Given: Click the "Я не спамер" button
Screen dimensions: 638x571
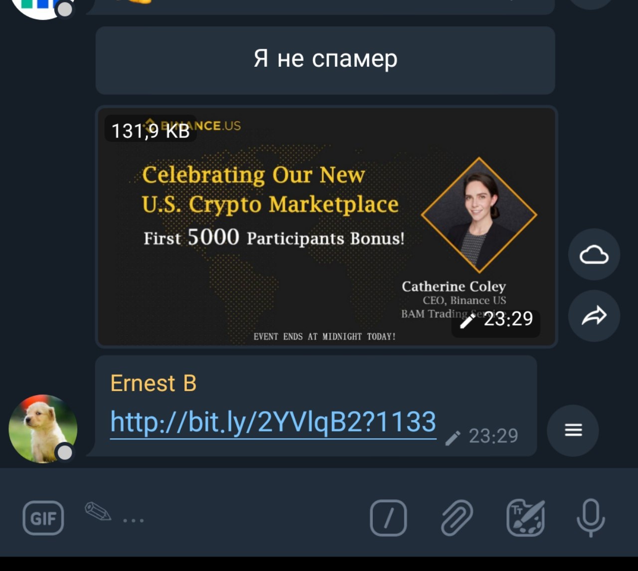Looking at the screenshot, I should coord(325,60).
